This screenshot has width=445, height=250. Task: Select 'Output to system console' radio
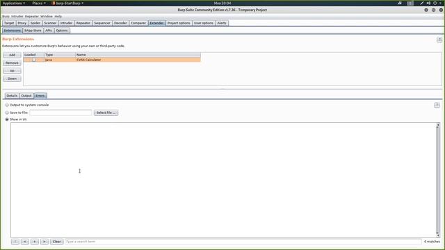click(7, 105)
